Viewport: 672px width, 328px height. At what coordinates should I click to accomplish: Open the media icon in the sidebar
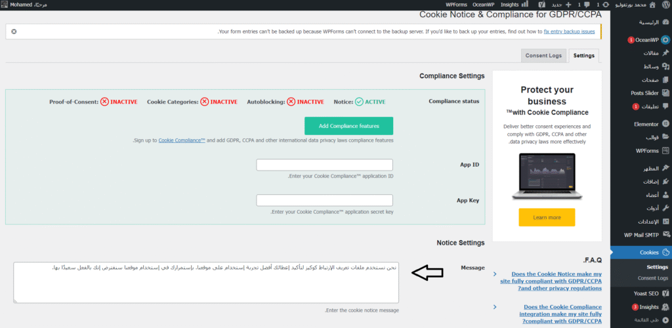point(665,66)
